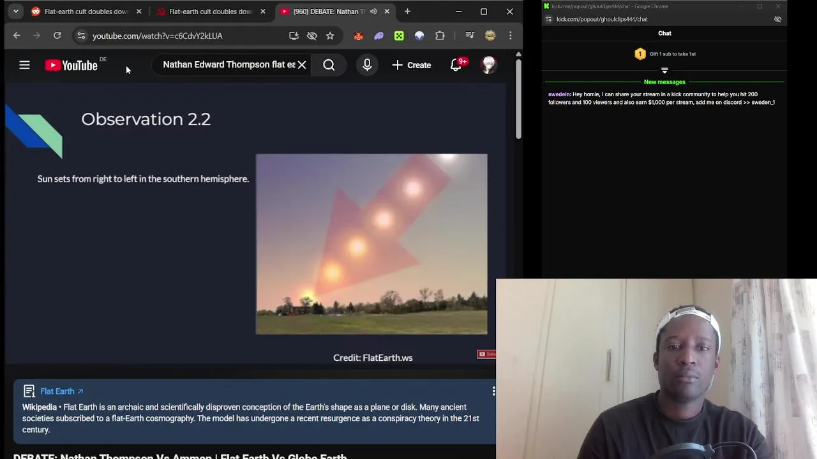The width and height of the screenshot is (817, 459).
Task: Reload the YouTube page
Action: (57, 36)
